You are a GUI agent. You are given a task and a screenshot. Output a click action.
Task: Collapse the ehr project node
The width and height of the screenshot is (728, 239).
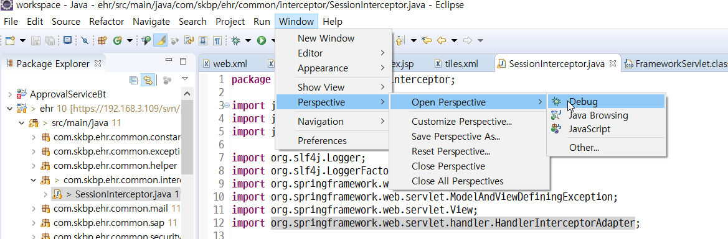click(10, 109)
